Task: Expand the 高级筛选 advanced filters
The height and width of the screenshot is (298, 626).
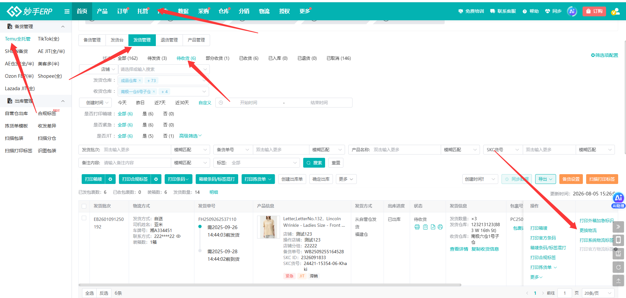Action: (x=190, y=136)
